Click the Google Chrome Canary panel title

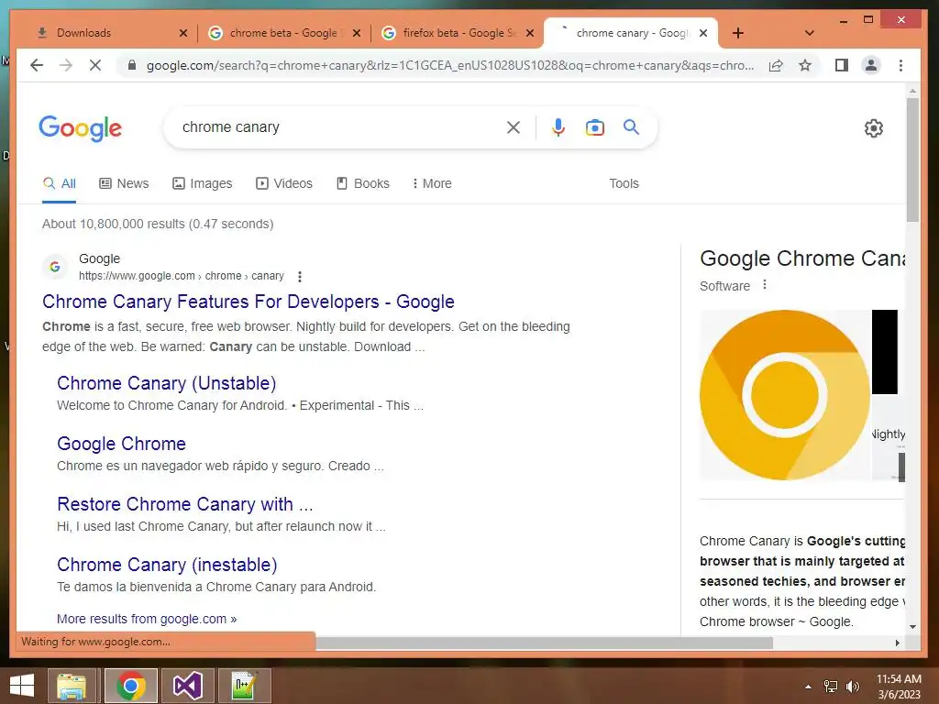[802, 258]
